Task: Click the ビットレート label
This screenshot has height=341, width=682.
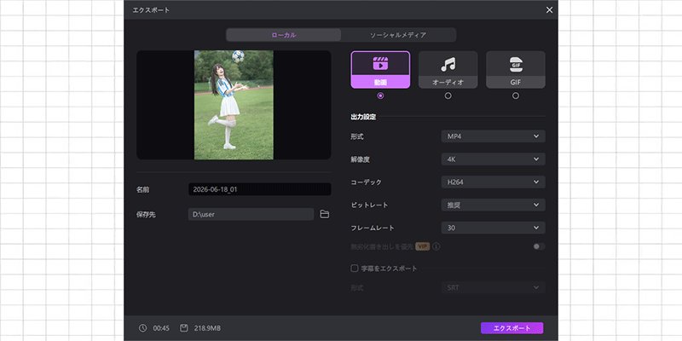Action: pos(369,205)
